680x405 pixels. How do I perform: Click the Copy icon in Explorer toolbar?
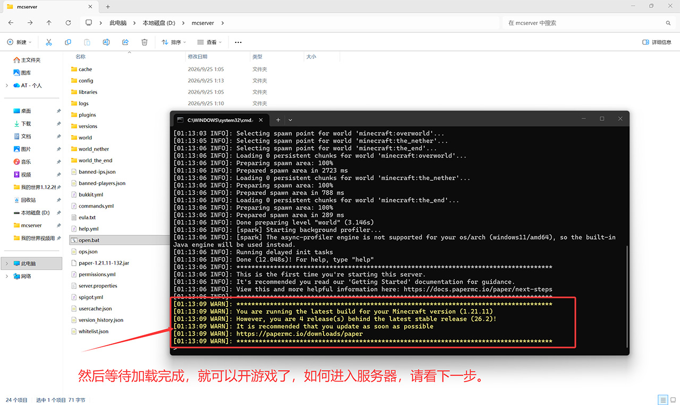[68, 42]
